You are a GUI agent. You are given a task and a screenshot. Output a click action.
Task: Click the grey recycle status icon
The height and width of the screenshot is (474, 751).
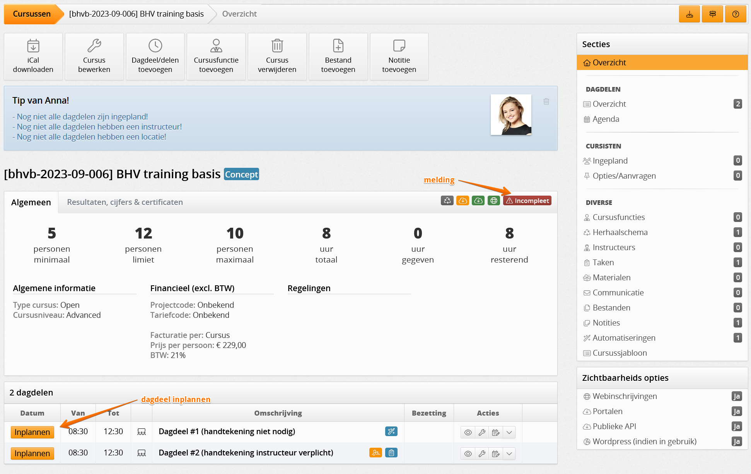tap(447, 201)
